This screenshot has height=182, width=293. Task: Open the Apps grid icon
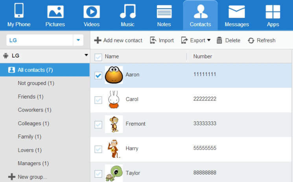click(273, 12)
